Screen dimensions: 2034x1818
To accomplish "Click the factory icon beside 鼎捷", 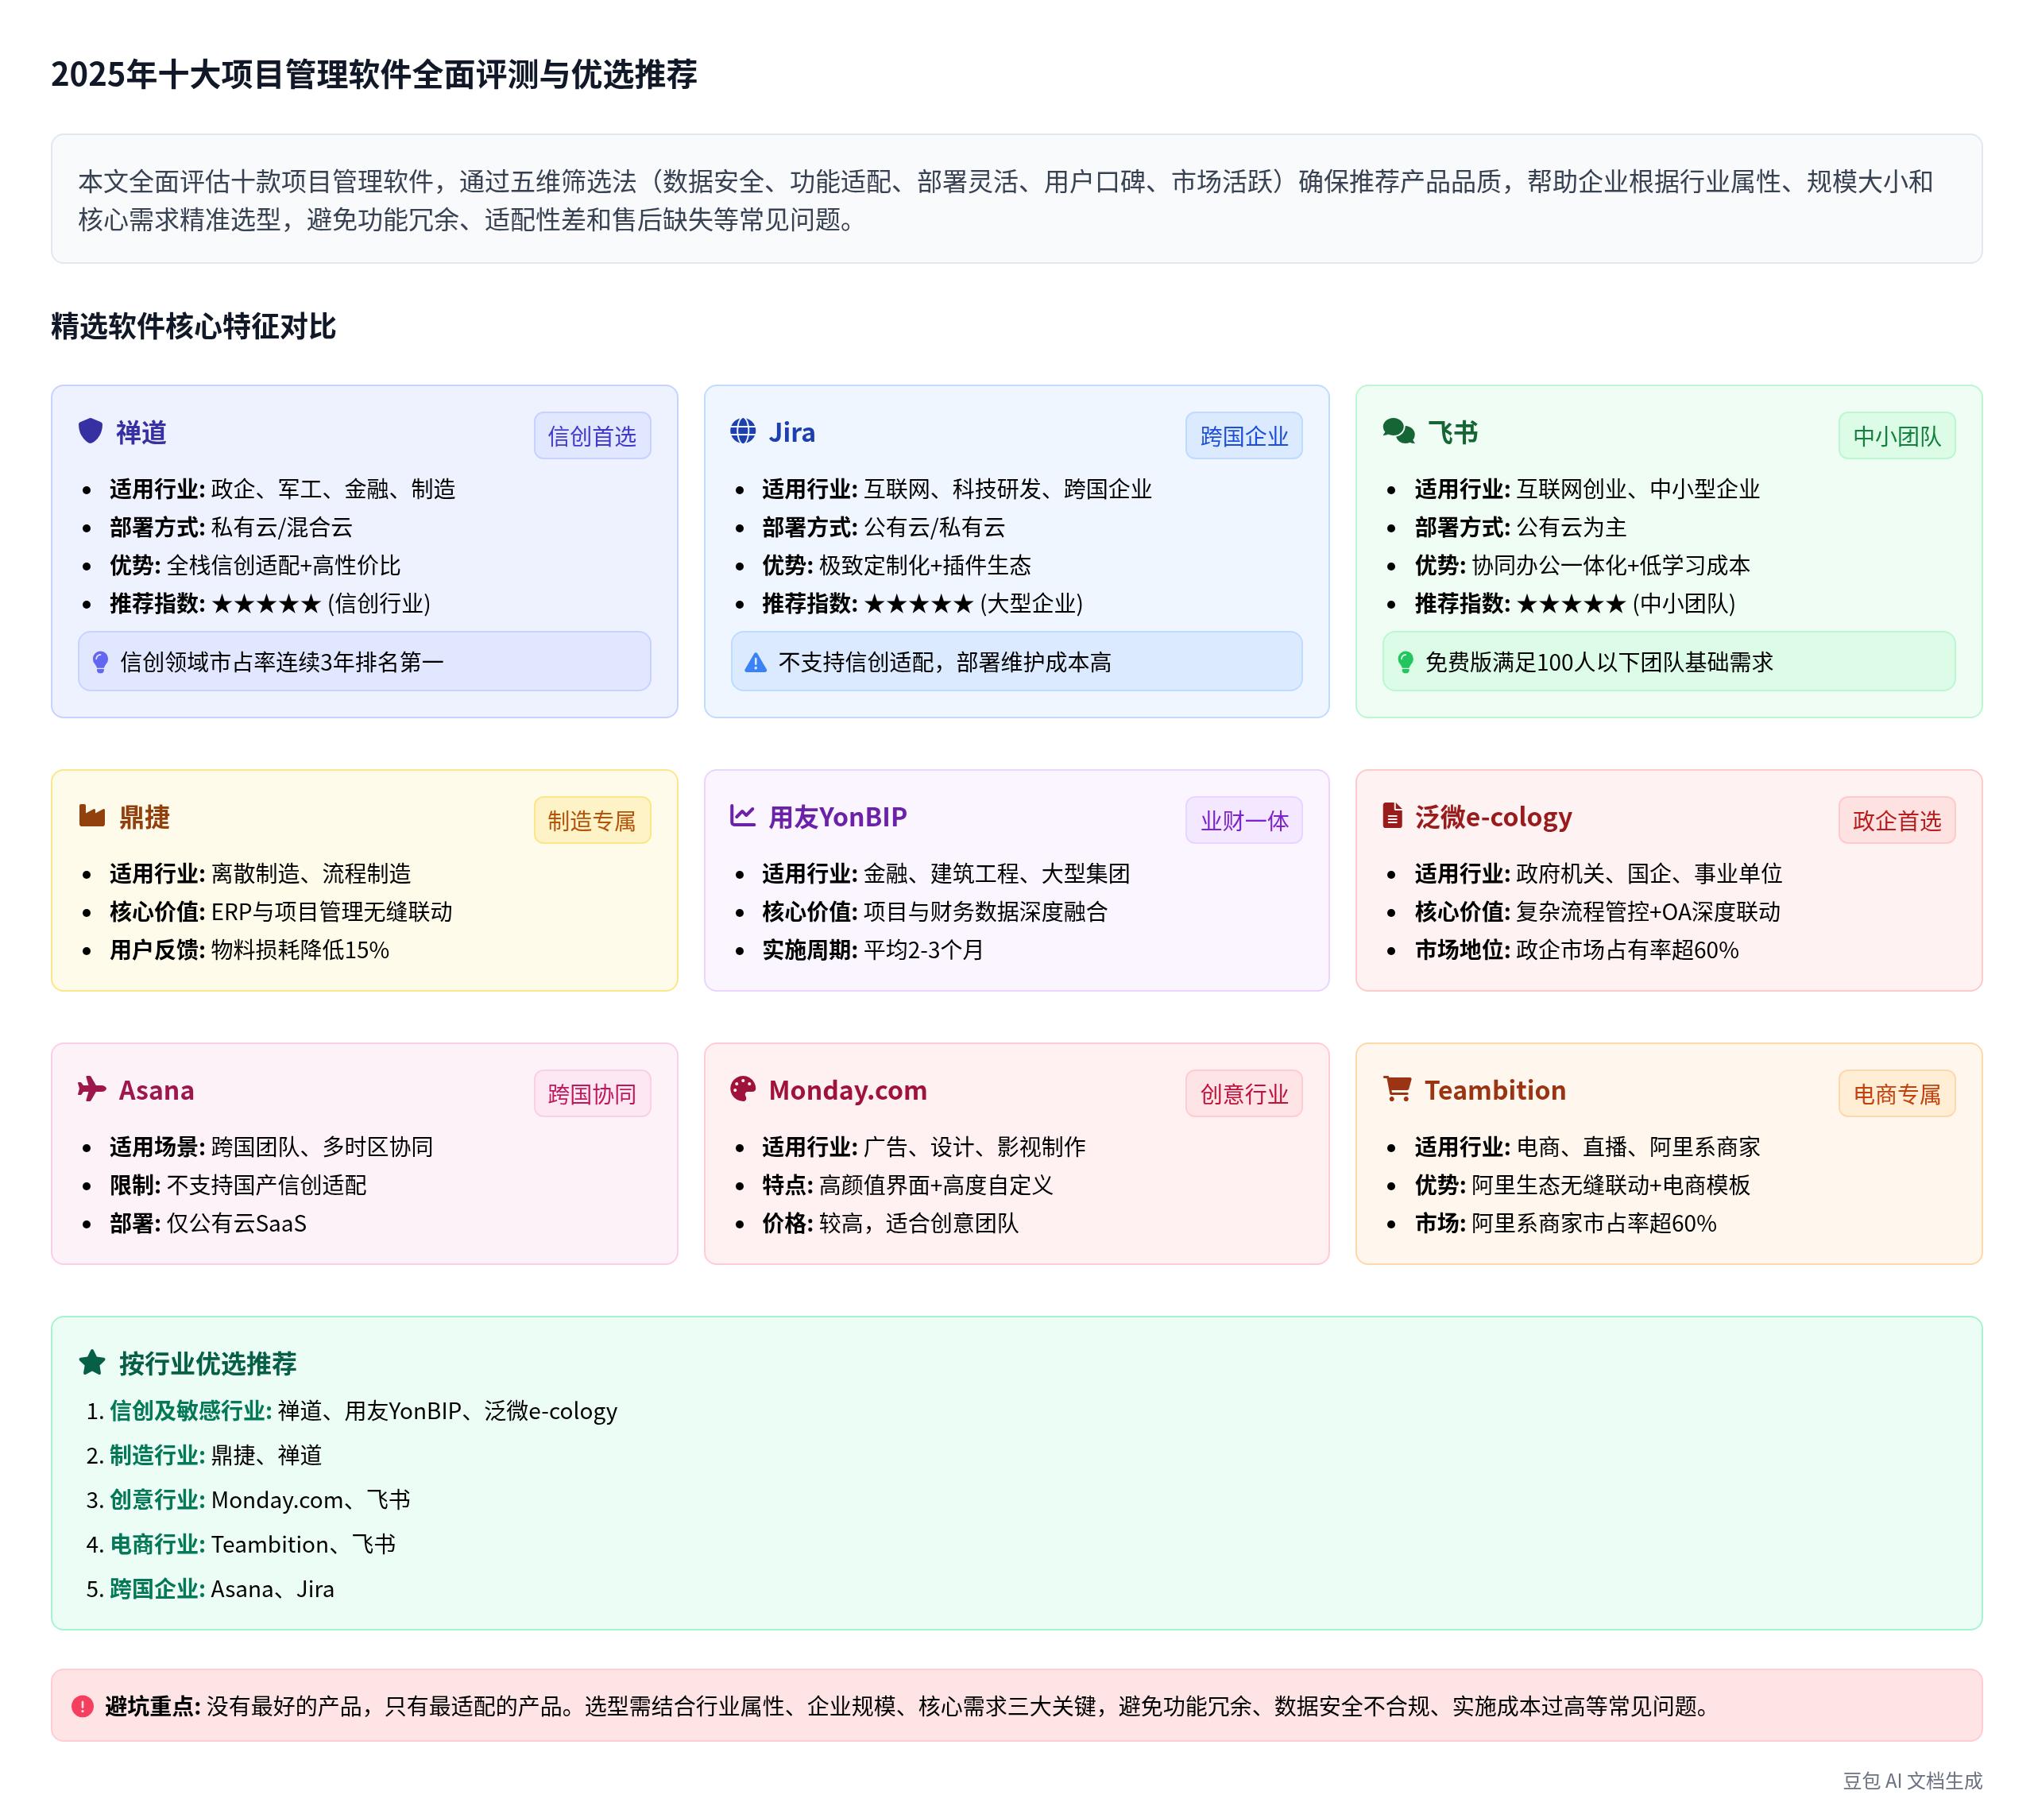I will pos(92,817).
